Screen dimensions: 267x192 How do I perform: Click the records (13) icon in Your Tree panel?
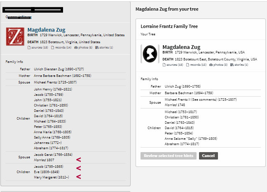click(188, 65)
